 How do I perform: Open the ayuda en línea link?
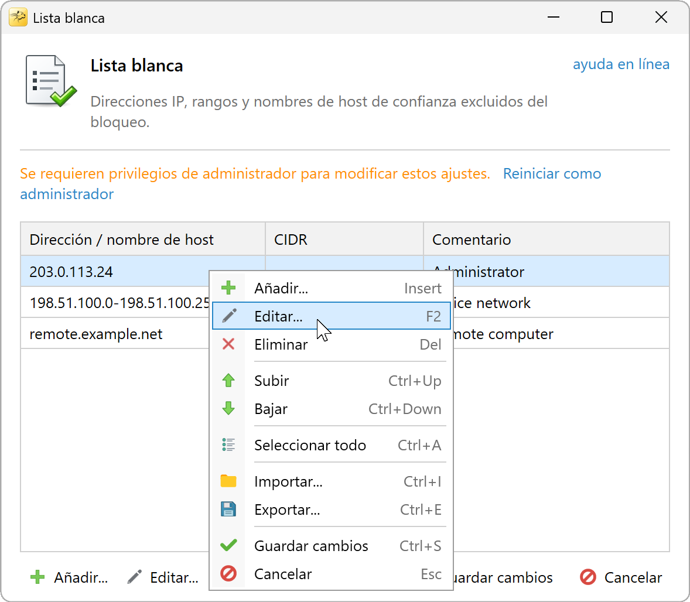click(621, 64)
